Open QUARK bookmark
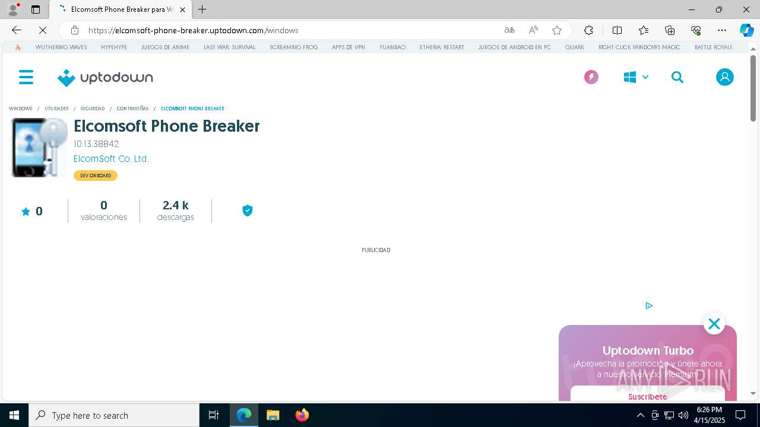Image resolution: width=760 pixels, height=427 pixels. 574,47
